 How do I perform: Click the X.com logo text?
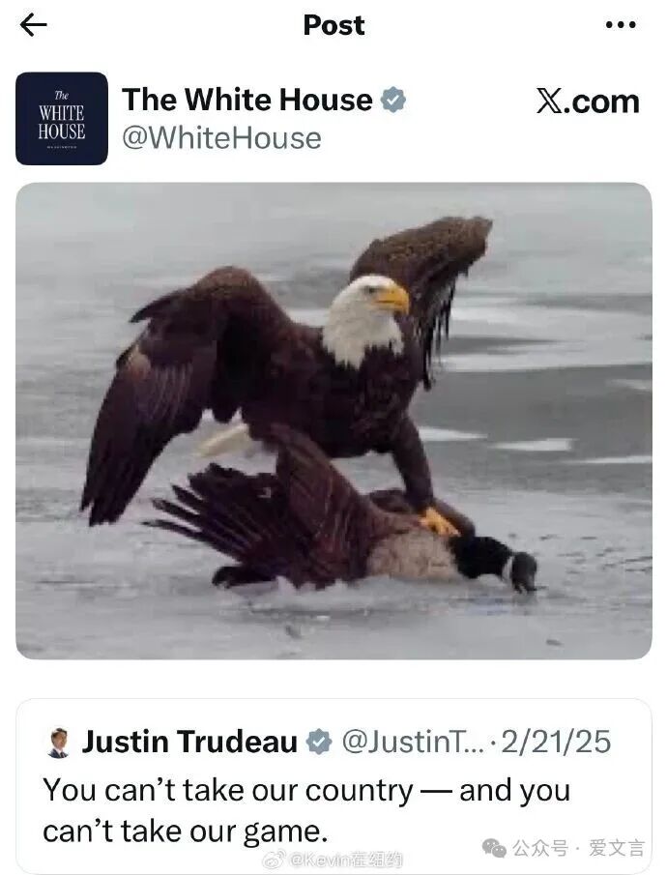click(588, 102)
